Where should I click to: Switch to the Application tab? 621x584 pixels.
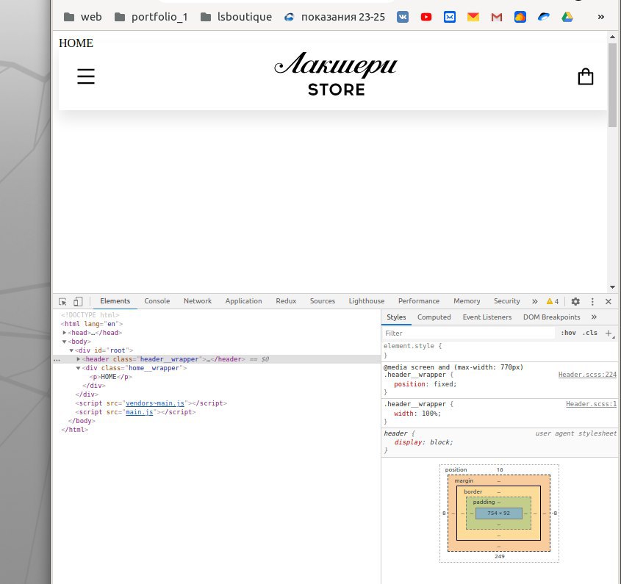click(243, 301)
